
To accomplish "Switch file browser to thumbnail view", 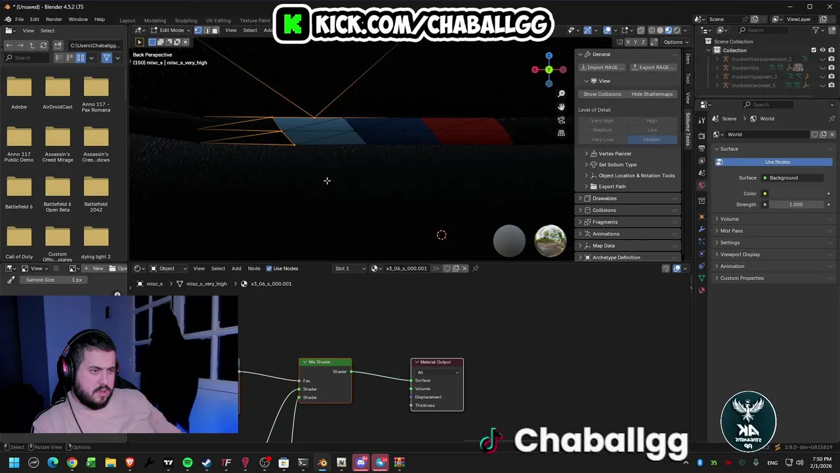I will (x=80, y=58).
